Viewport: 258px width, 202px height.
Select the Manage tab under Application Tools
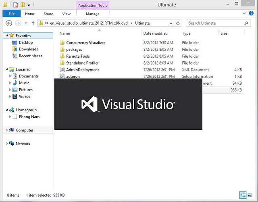pos(93,14)
